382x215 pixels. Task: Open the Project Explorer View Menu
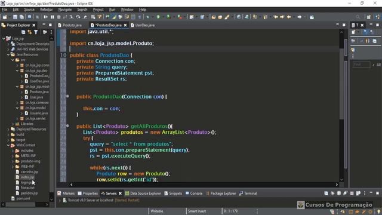tap(51, 32)
